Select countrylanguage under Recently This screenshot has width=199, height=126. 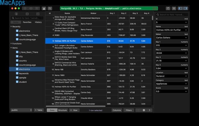(x=27, y=39)
